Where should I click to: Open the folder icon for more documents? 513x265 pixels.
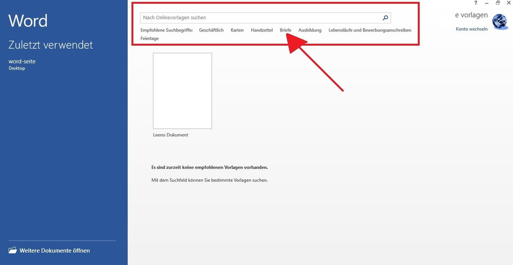pyautogui.click(x=12, y=250)
